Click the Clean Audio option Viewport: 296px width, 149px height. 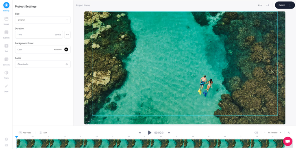click(43, 64)
